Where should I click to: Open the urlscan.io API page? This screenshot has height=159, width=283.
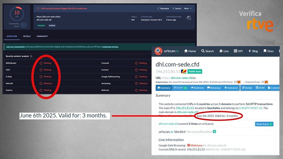point(238,51)
